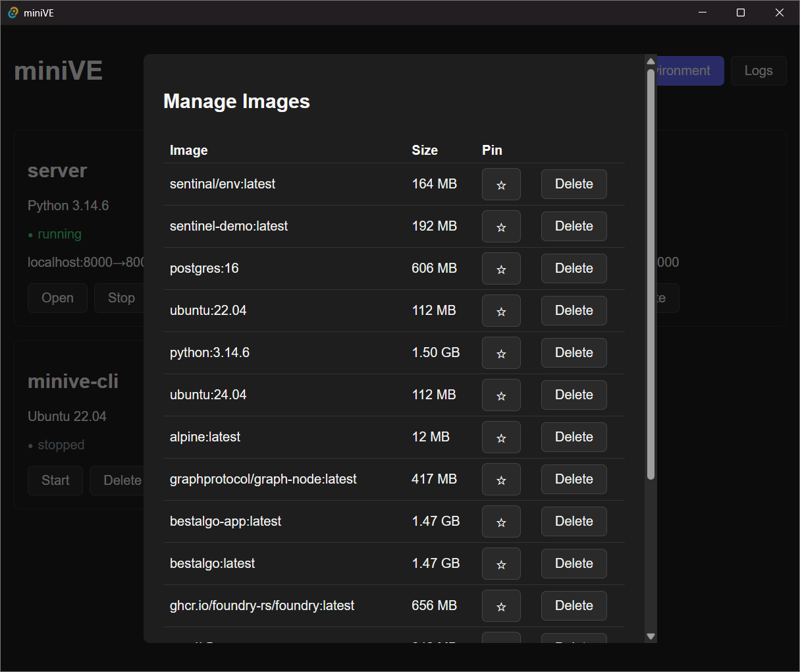Click the server environment name
This screenshot has height=672, width=800.
pyautogui.click(x=57, y=171)
